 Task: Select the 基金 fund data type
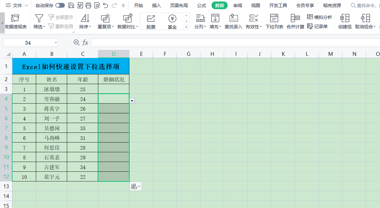[x=172, y=22]
